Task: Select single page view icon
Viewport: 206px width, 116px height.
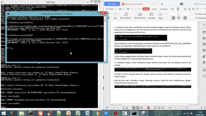Action: click(173, 18)
